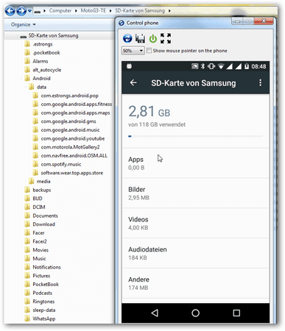Click the green power button icon
The height and width of the screenshot is (331, 285).
(153, 38)
